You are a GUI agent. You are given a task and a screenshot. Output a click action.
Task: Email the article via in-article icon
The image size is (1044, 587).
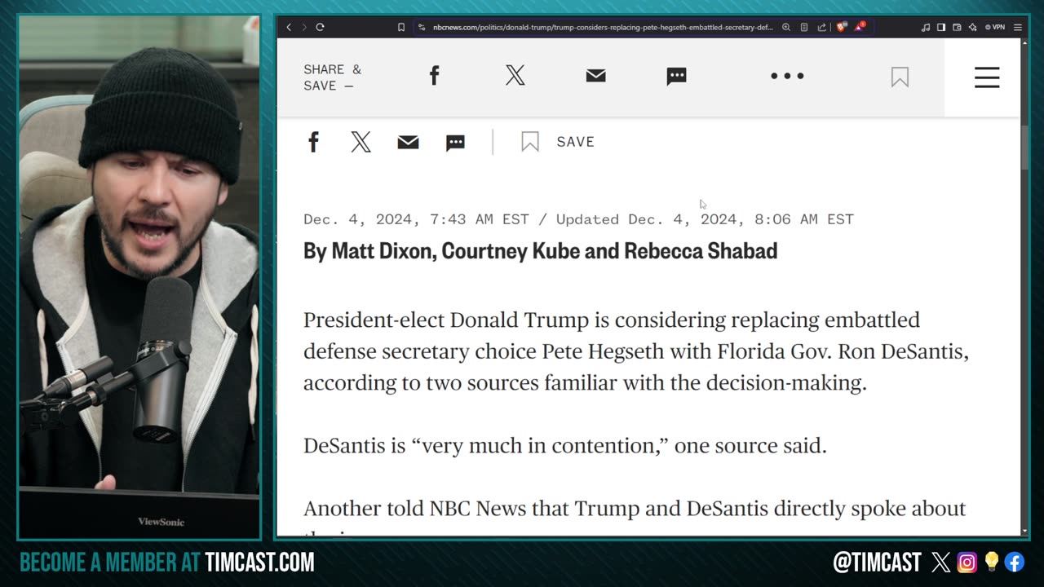[x=408, y=142]
